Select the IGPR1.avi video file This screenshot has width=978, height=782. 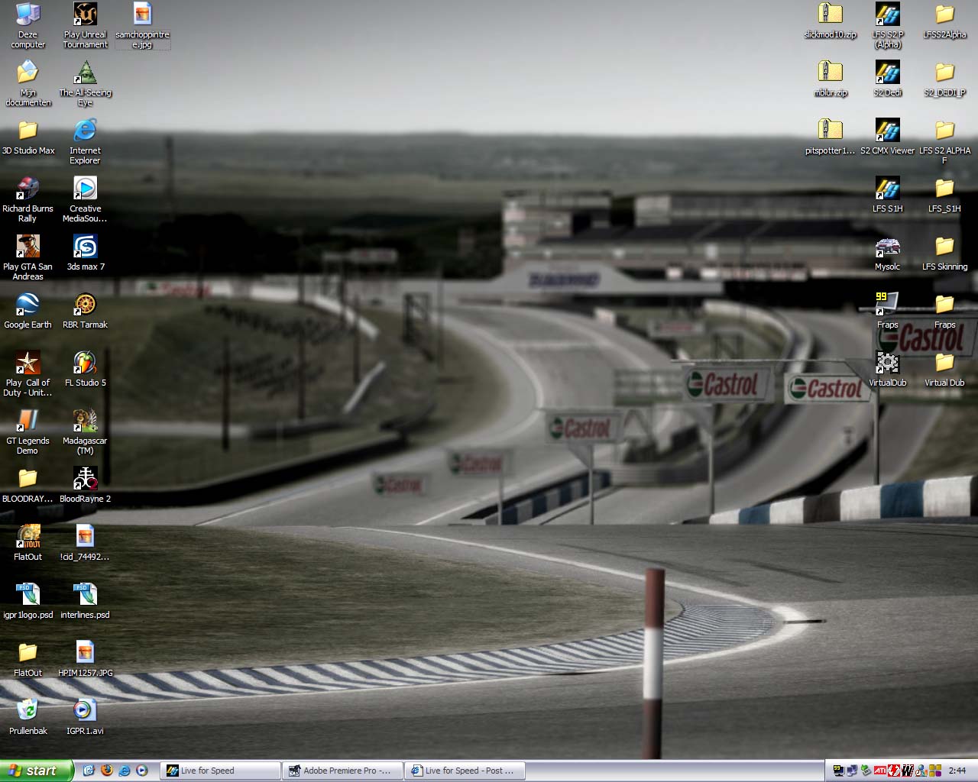pyautogui.click(x=85, y=717)
